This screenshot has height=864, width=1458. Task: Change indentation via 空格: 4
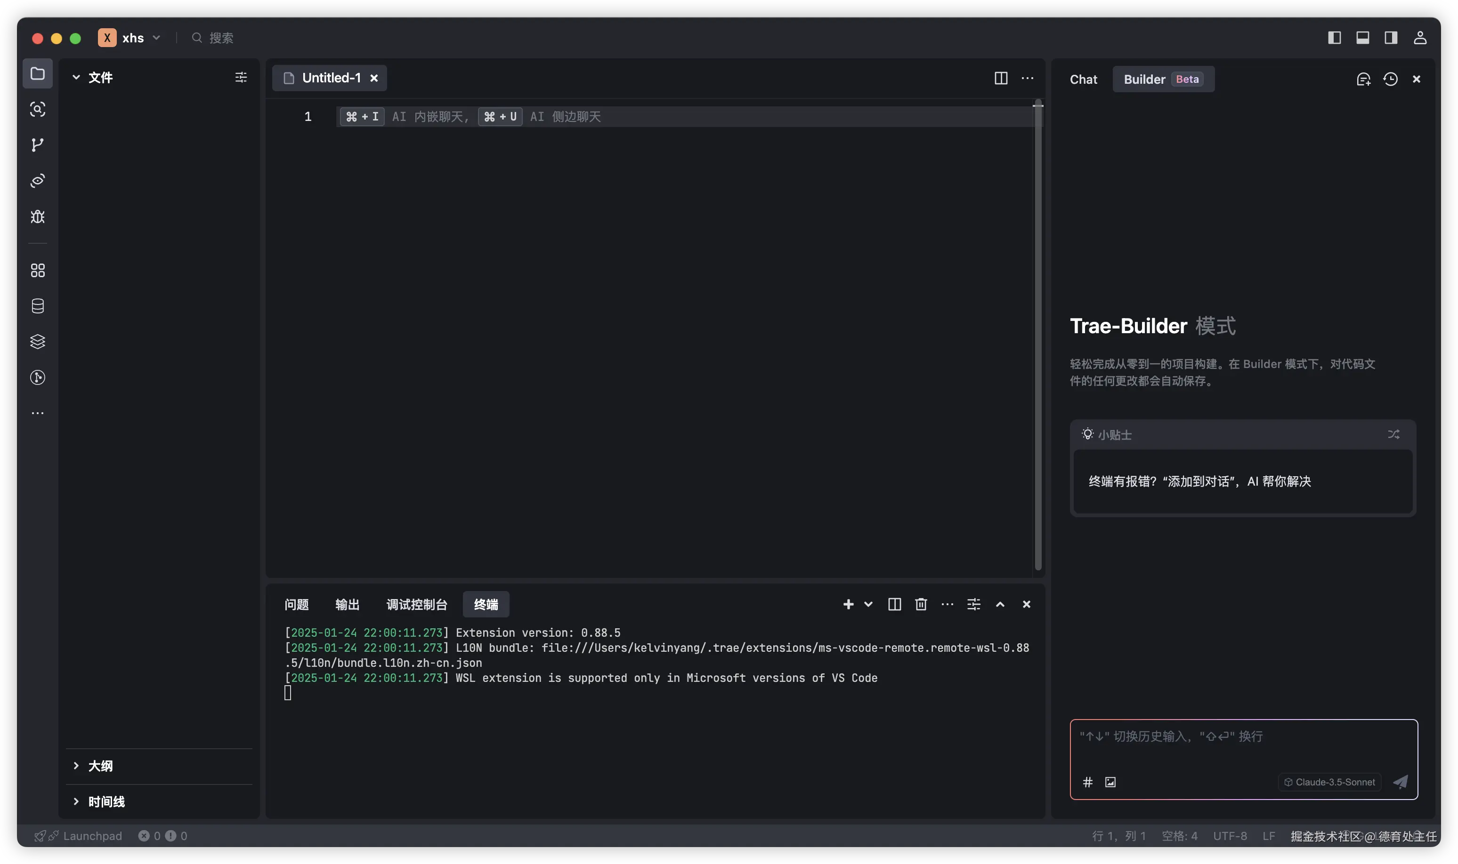1179,836
